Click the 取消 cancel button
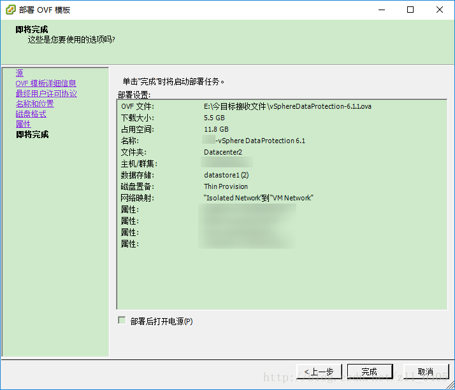Screen dimensions: 455x390 pos(426,372)
